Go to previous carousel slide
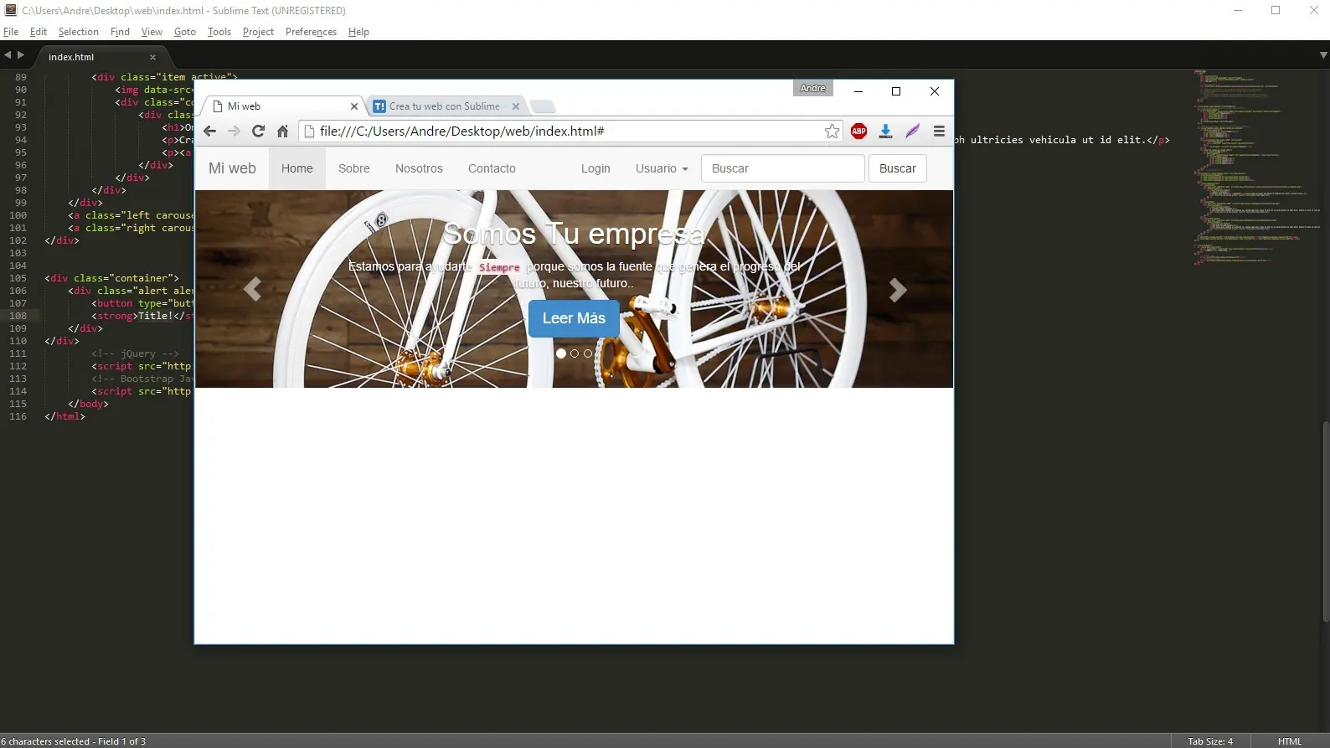Viewport: 1330px width, 748px height. 252,289
